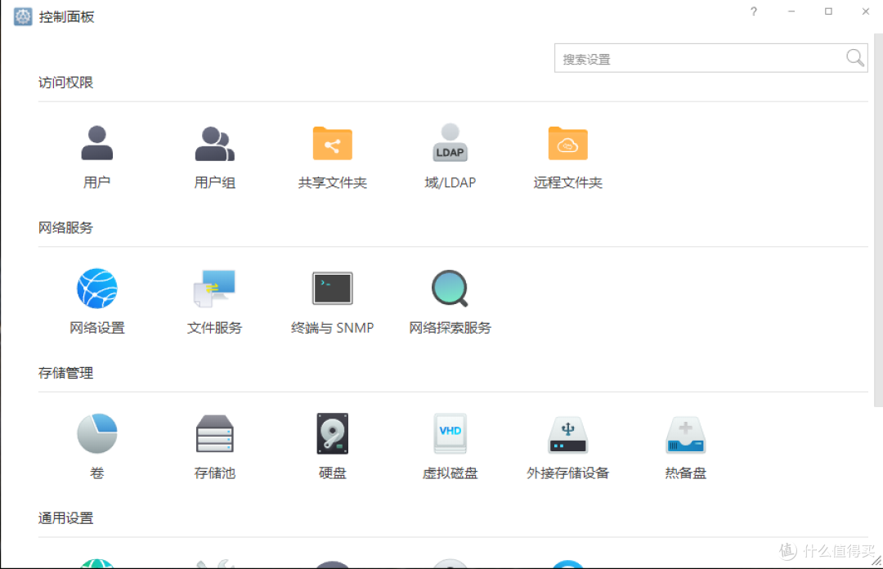
Task: Open the 硬盘 hard disk icon
Action: pyautogui.click(x=332, y=433)
